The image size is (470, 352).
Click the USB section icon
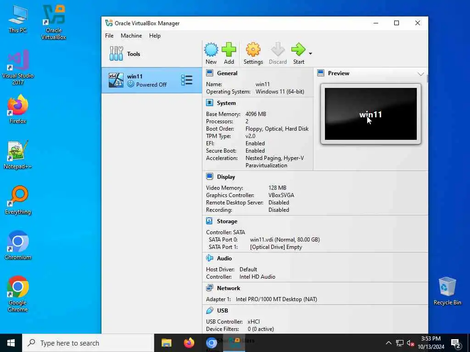click(x=209, y=310)
